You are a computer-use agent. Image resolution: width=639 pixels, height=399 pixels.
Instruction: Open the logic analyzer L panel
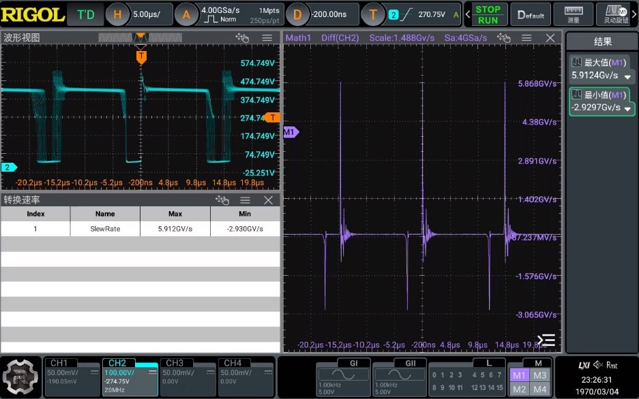click(467, 377)
